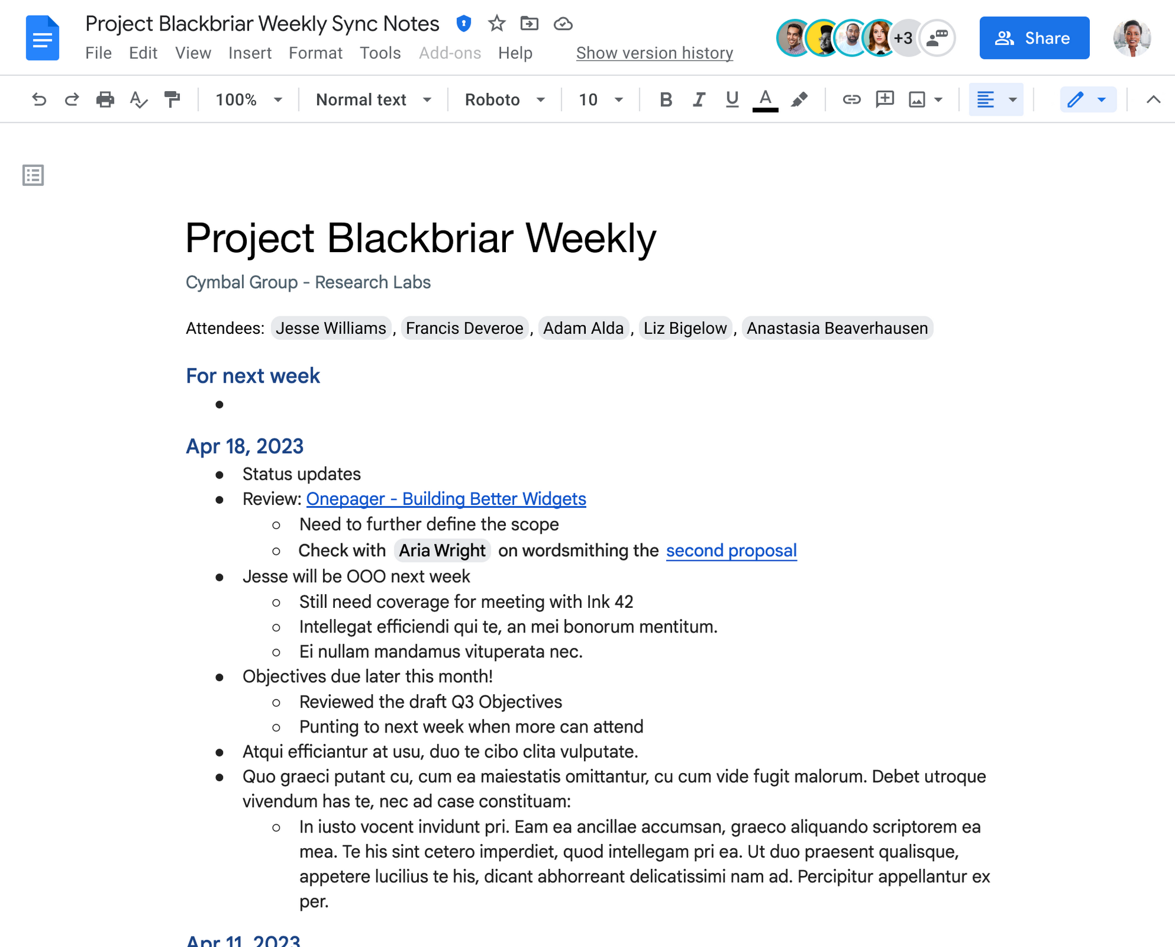Star this document
Screen dimensions: 1175x947
[x=496, y=24]
